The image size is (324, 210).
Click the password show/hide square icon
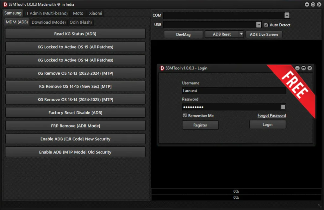283,107
